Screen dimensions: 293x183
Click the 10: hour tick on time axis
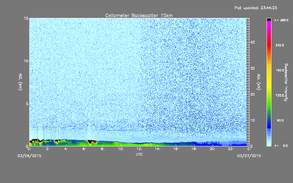pyautogui.click(x=121, y=149)
